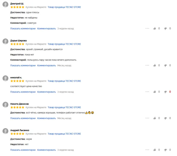This screenshot has width=177, height=156.
Task: Dislike николай к.'s review
Action: pyautogui.click(x=165, y=92)
